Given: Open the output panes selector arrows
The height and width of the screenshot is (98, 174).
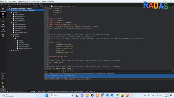Looking at the screenshot, I should point(94,91).
